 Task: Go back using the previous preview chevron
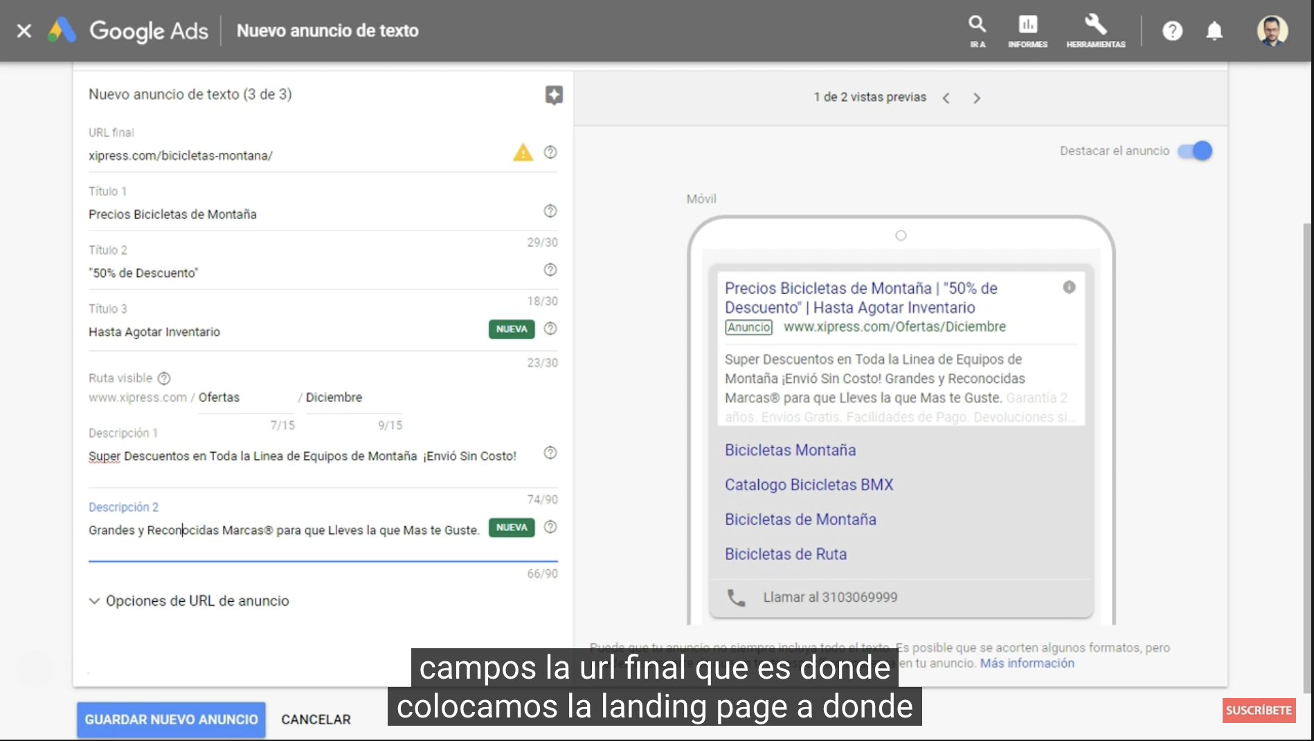coord(946,98)
